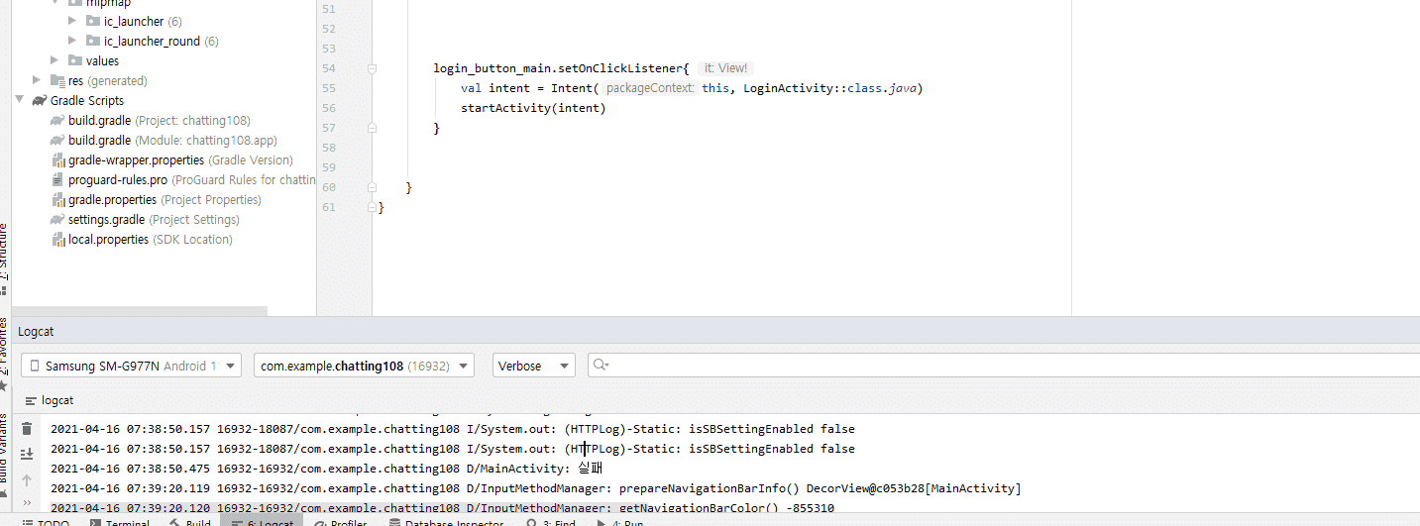Open the 2: Favorites side tab
This screenshot has height=526, width=1420.
(x=4, y=353)
